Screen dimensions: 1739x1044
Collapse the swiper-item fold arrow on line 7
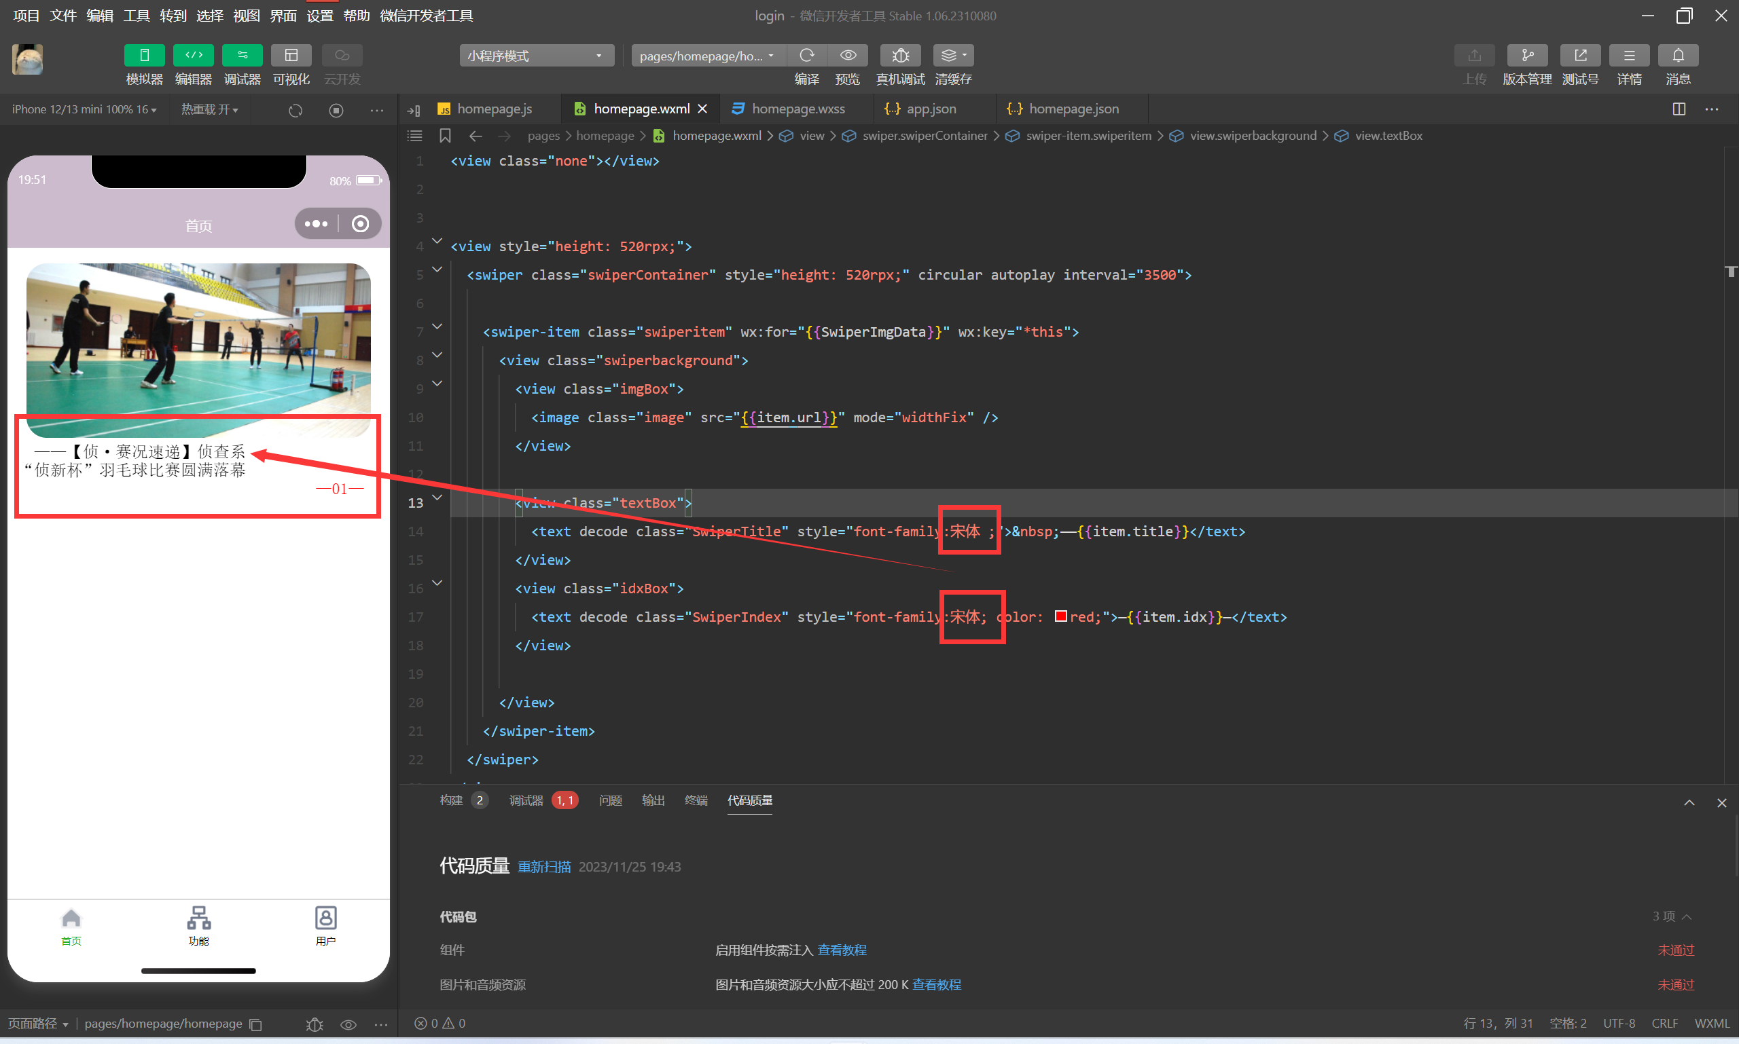tap(437, 327)
